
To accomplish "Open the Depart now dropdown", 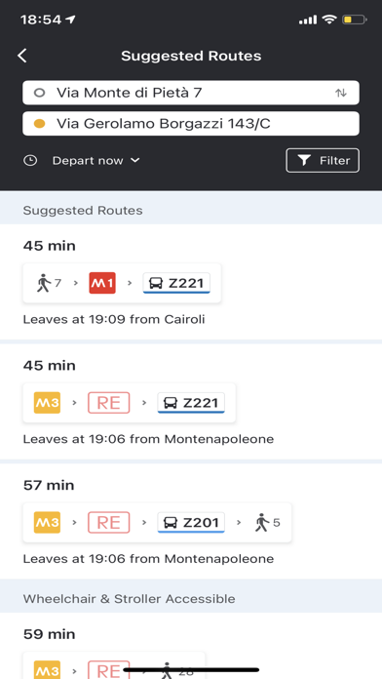I will pyautogui.click(x=95, y=161).
